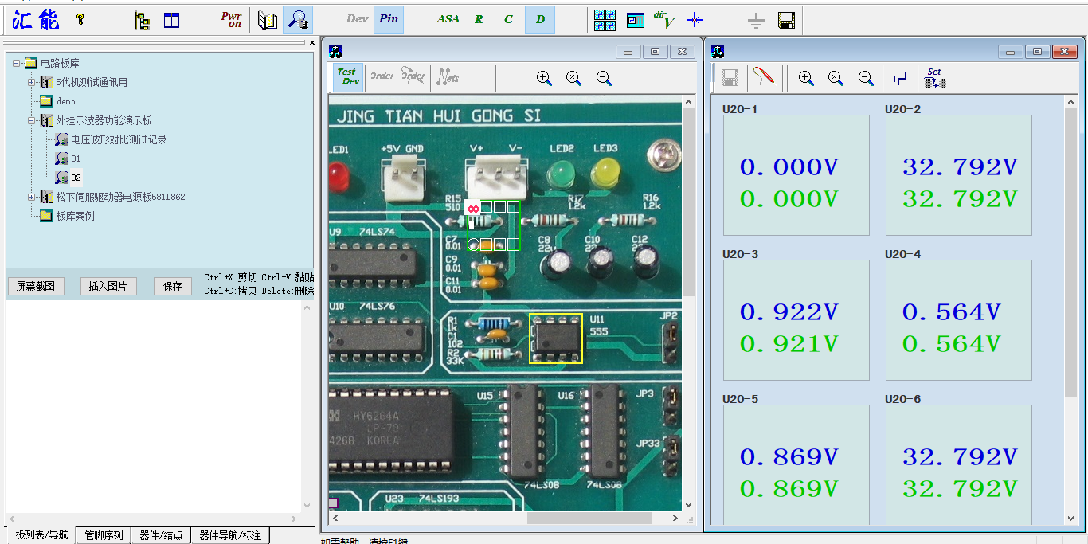Expand the 5代机测试通讯用 node
Viewport: 1088px width, 544px height.
coord(32,82)
